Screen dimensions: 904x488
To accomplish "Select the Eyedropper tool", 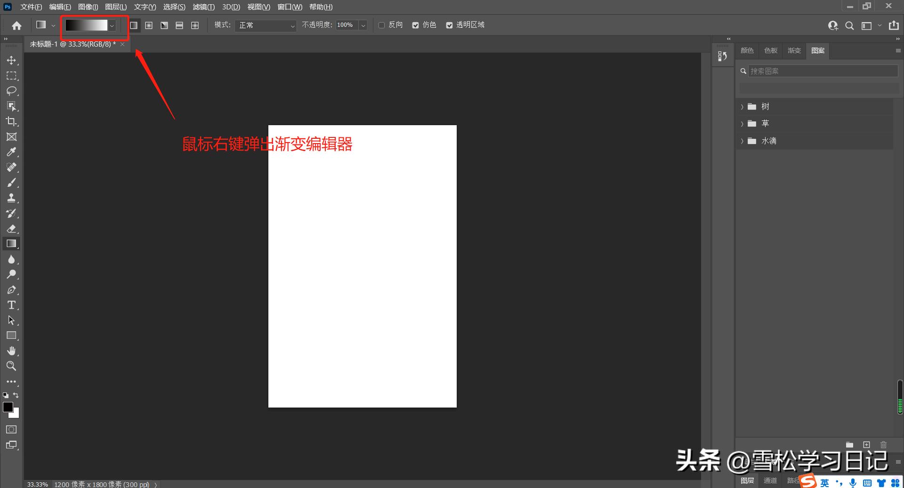I will click(x=12, y=152).
